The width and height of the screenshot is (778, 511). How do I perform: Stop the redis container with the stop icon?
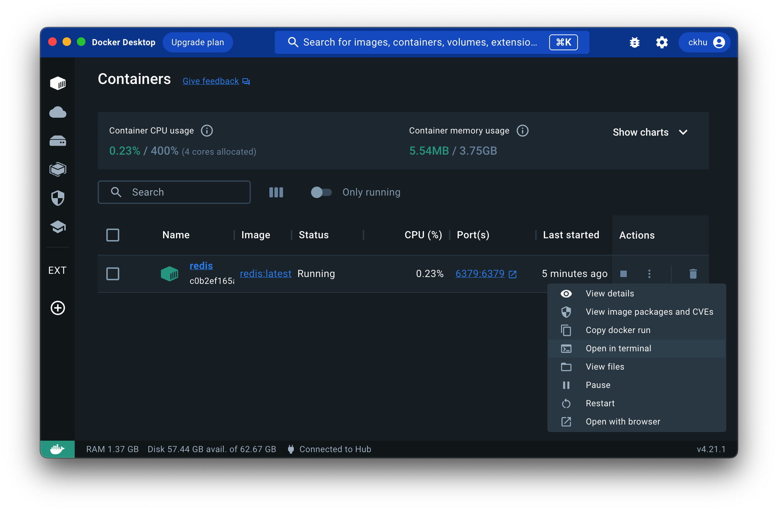coord(624,274)
